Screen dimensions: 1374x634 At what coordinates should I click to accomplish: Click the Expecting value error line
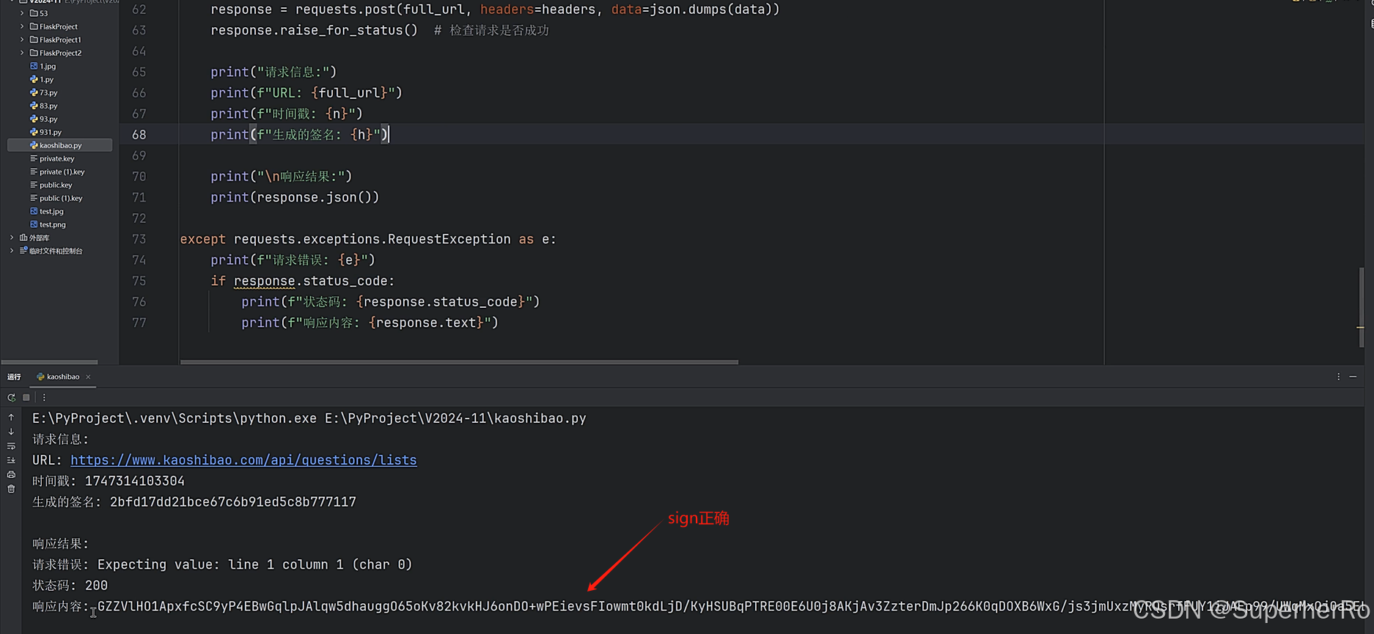click(x=222, y=564)
